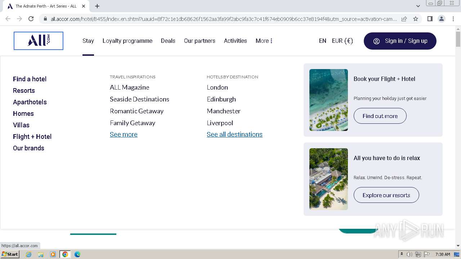Open the media player taskbar icon

pos(53,254)
